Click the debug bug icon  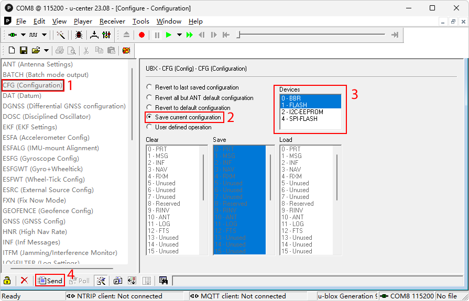tap(79, 35)
